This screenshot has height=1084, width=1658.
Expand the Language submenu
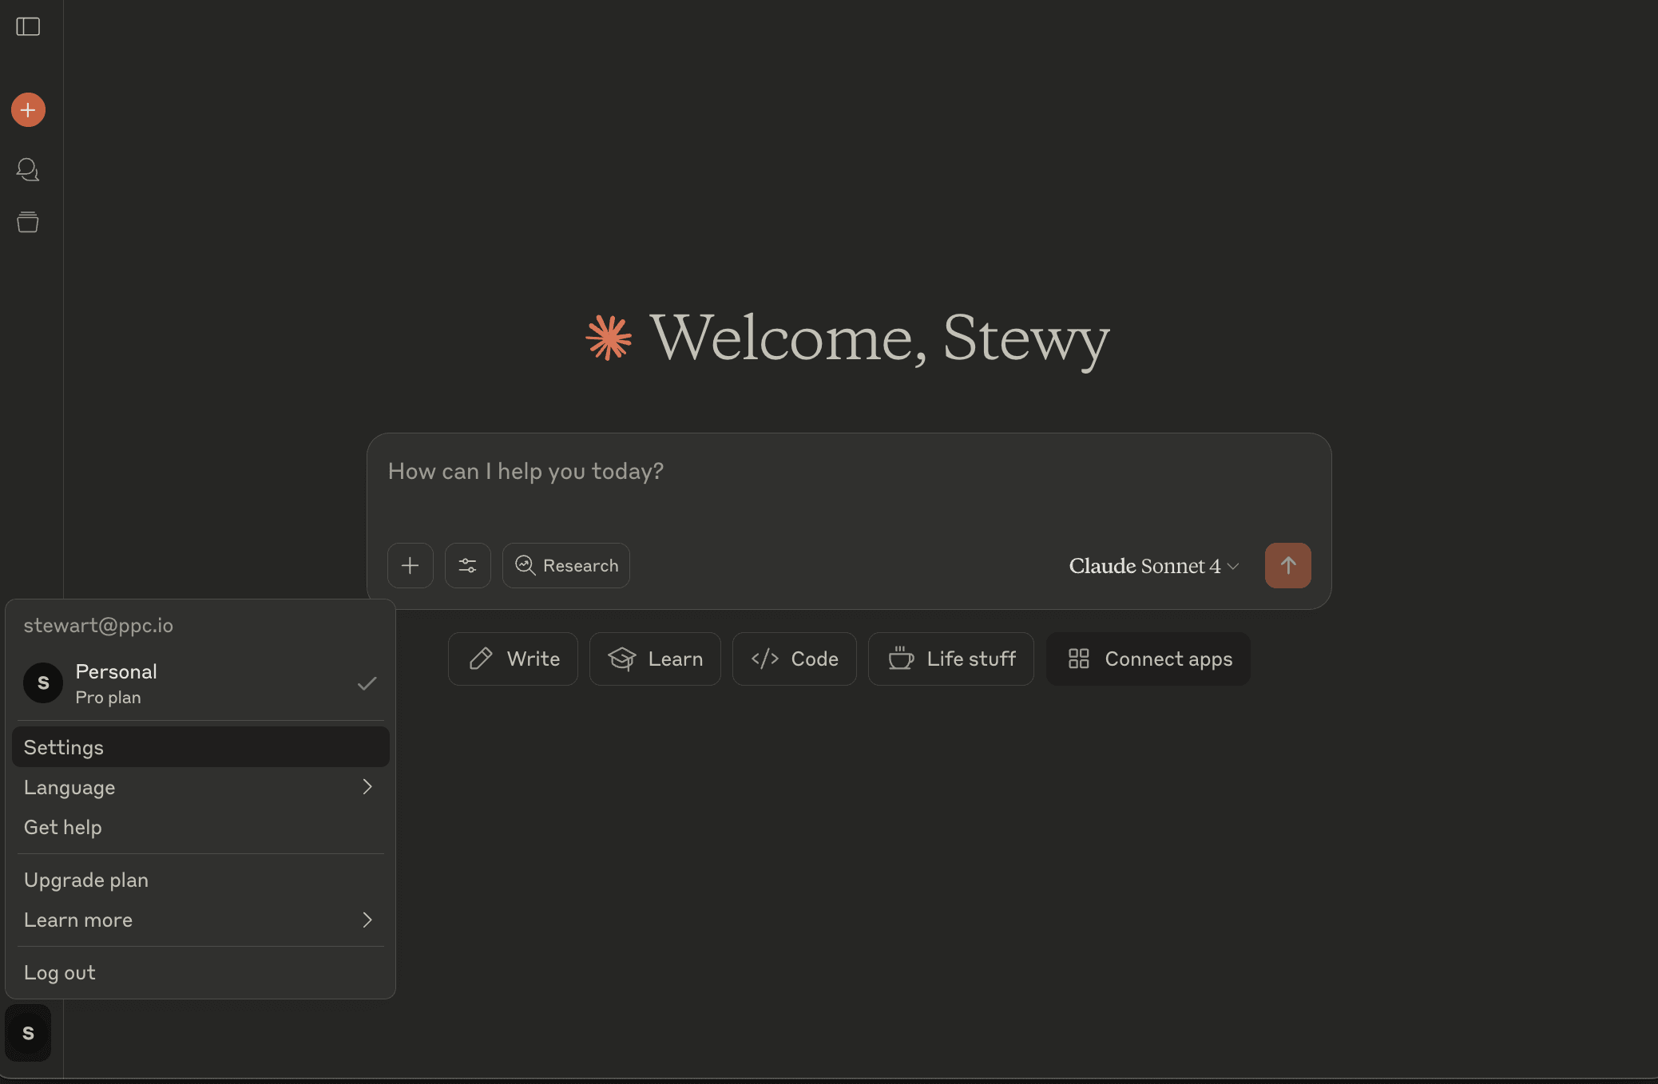200,787
